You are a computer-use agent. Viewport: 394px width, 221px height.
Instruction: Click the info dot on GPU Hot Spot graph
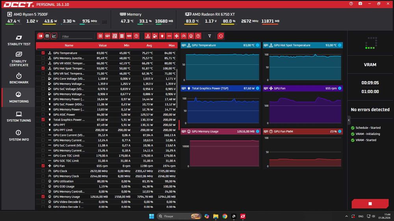340,45
